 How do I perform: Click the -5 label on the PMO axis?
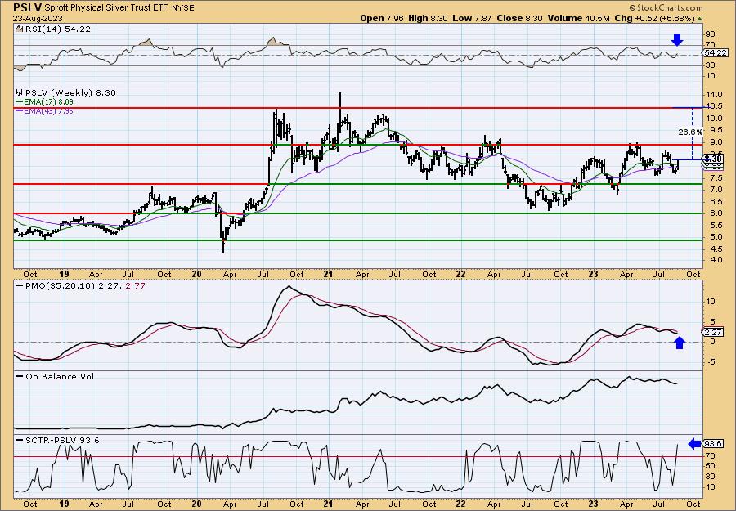click(710, 361)
